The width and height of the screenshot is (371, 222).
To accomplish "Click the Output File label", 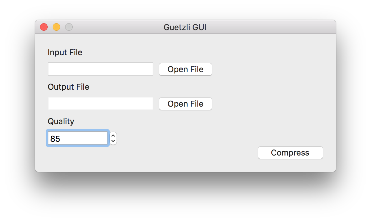I will (x=69, y=87).
